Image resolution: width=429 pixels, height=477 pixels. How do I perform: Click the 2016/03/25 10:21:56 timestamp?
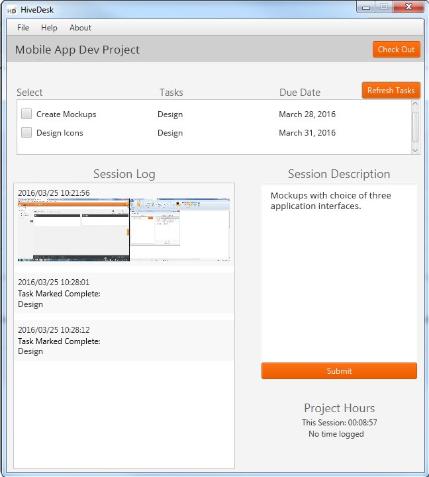click(x=54, y=193)
